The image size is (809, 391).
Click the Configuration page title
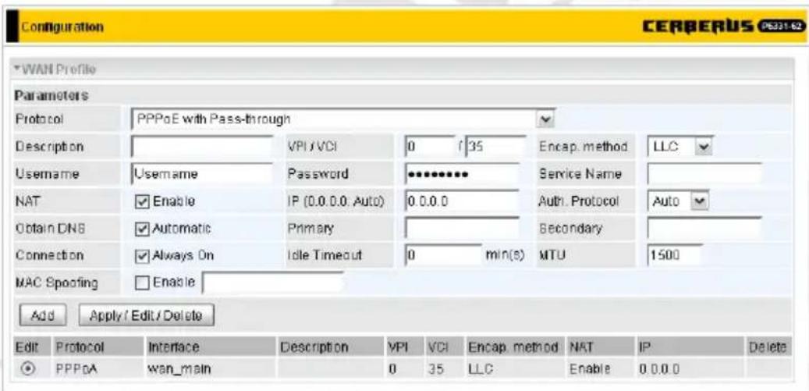point(62,27)
